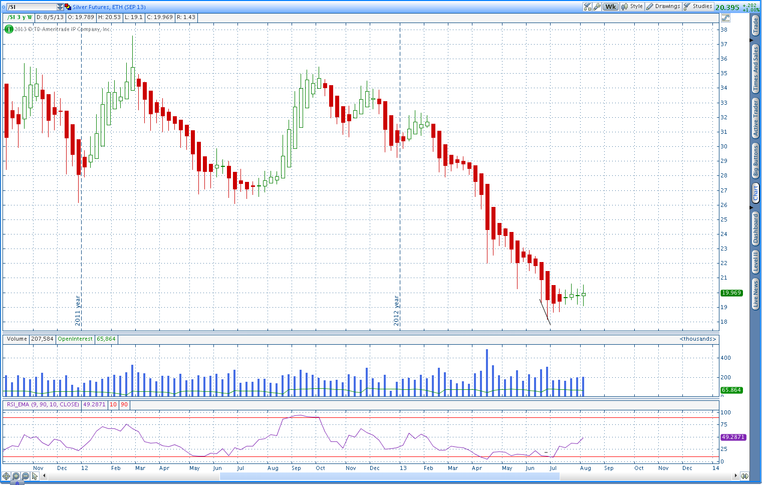This screenshot has height=485, width=762.
Task: Click the colored squares symbol-link icon
Action: tap(68, 7)
